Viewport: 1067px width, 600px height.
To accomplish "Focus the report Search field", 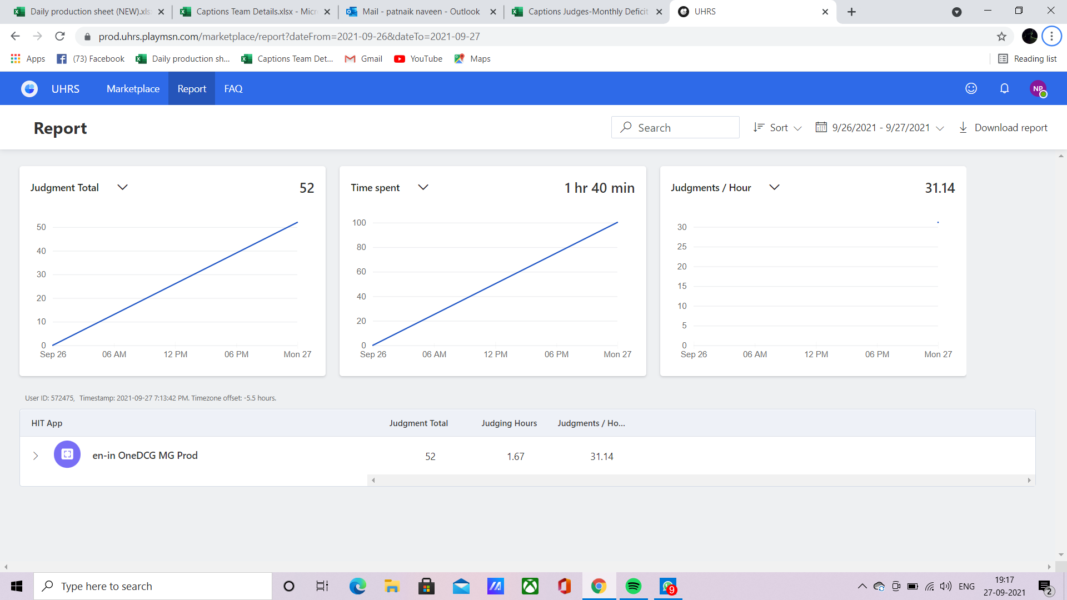I will pyautogui.click(x=675, y=127).
